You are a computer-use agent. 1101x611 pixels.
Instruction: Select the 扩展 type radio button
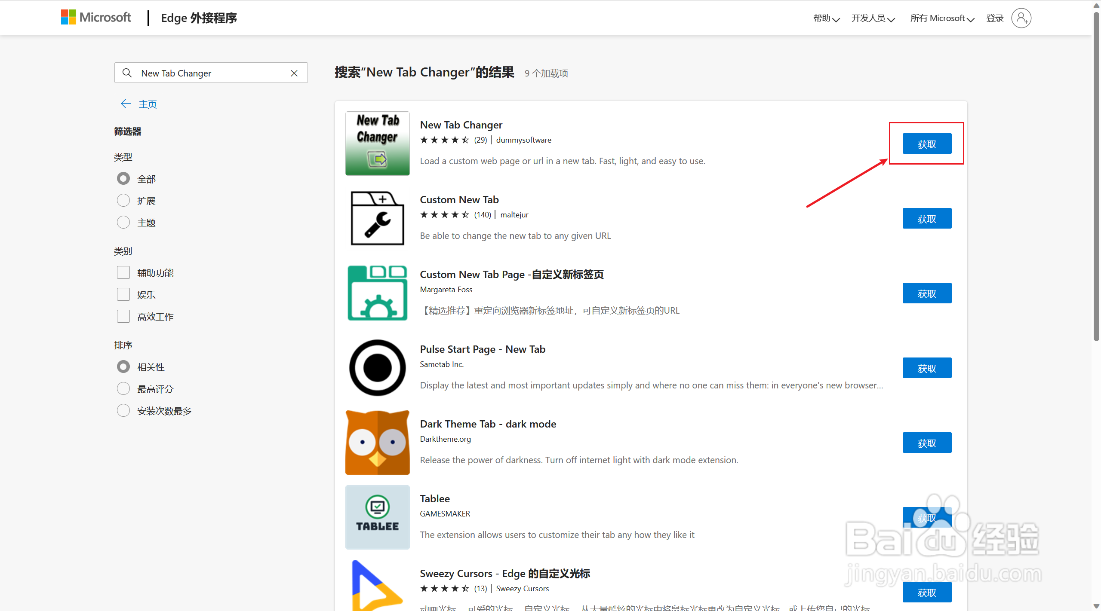123,200
